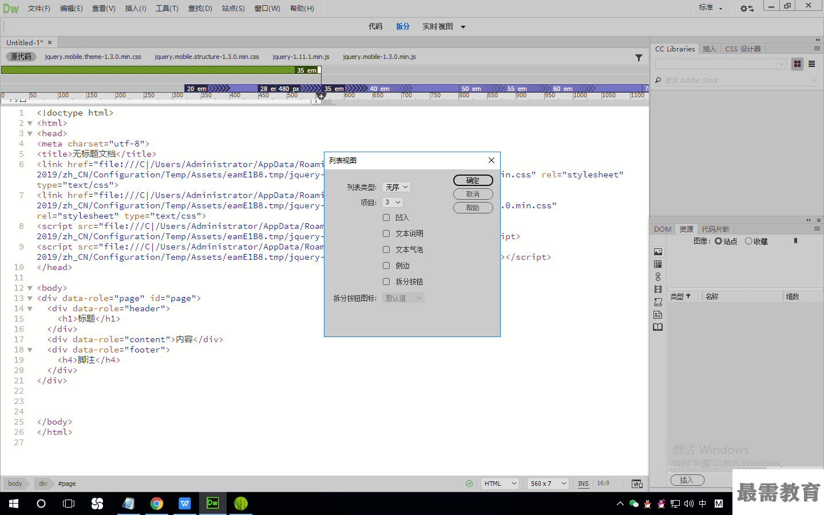824x515 pixels.
Task: Click the volume speaker tray icon
Action: pyautogui.click(x=689, y=504)
